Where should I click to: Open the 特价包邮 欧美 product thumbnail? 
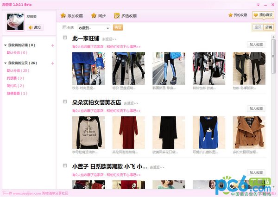pos(209,68)
